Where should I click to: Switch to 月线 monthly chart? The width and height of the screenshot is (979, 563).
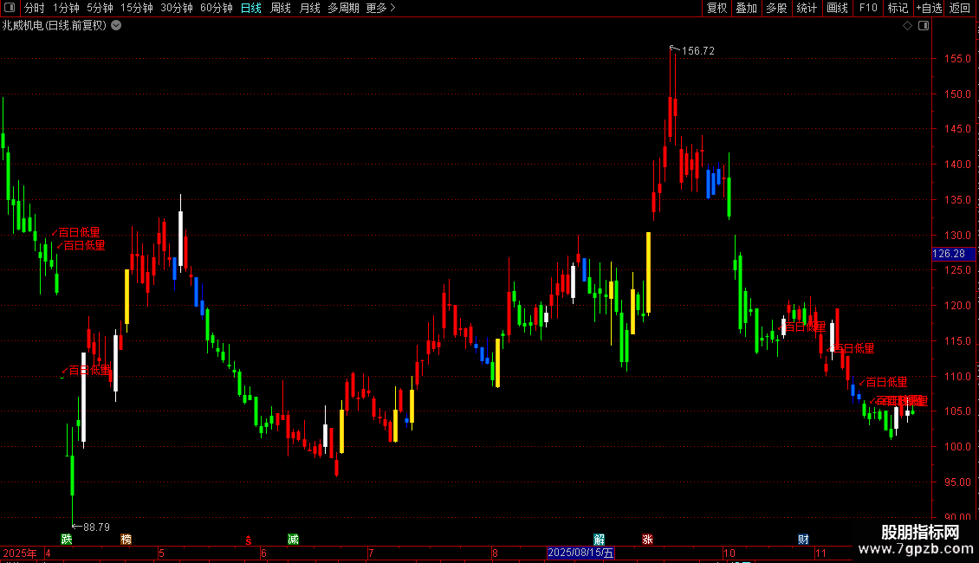pyautogui.click(x=309, y=8)
